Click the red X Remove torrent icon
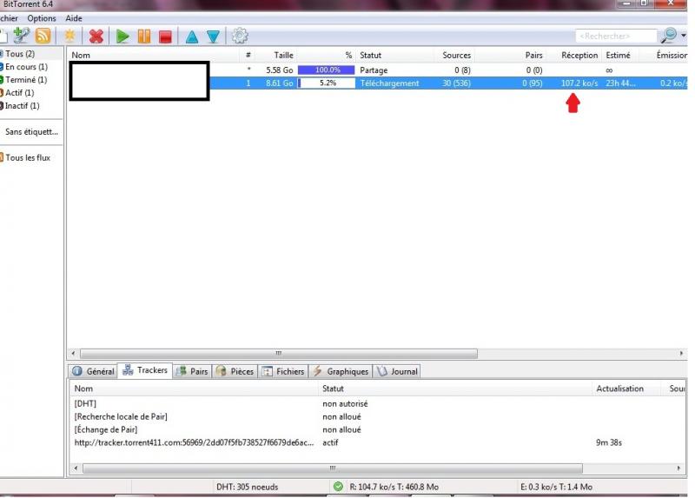The width and height of the screenshot is (695, 498). click(96, 36)
